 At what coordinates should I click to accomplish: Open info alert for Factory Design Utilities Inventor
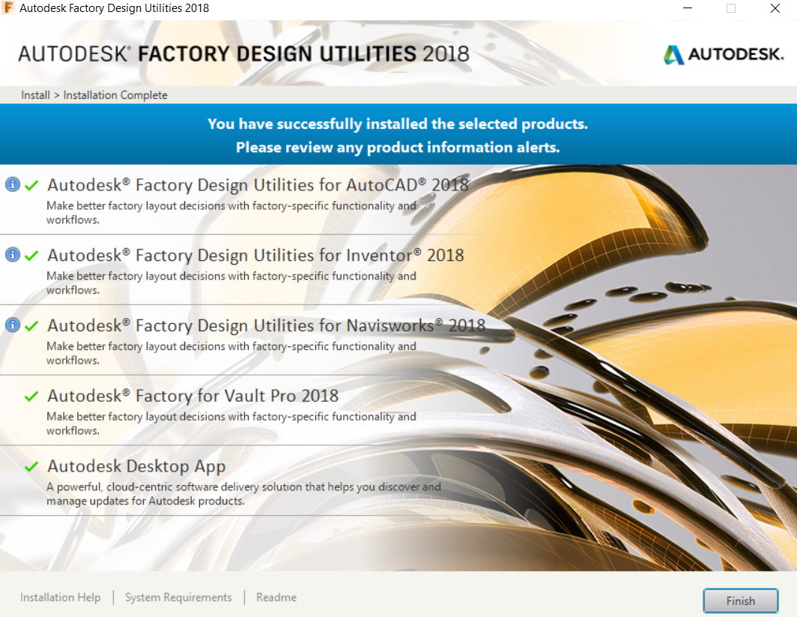(x=13, y=254)
